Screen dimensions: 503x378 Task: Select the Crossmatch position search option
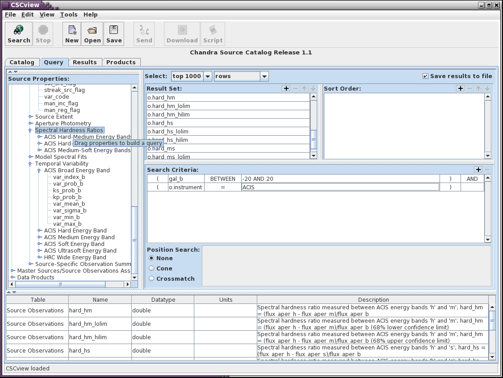[x=152, y=279]
